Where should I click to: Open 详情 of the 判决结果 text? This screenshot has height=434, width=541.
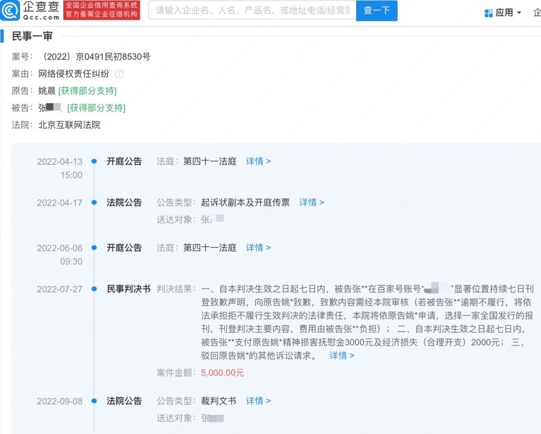(x=342, y=356)
